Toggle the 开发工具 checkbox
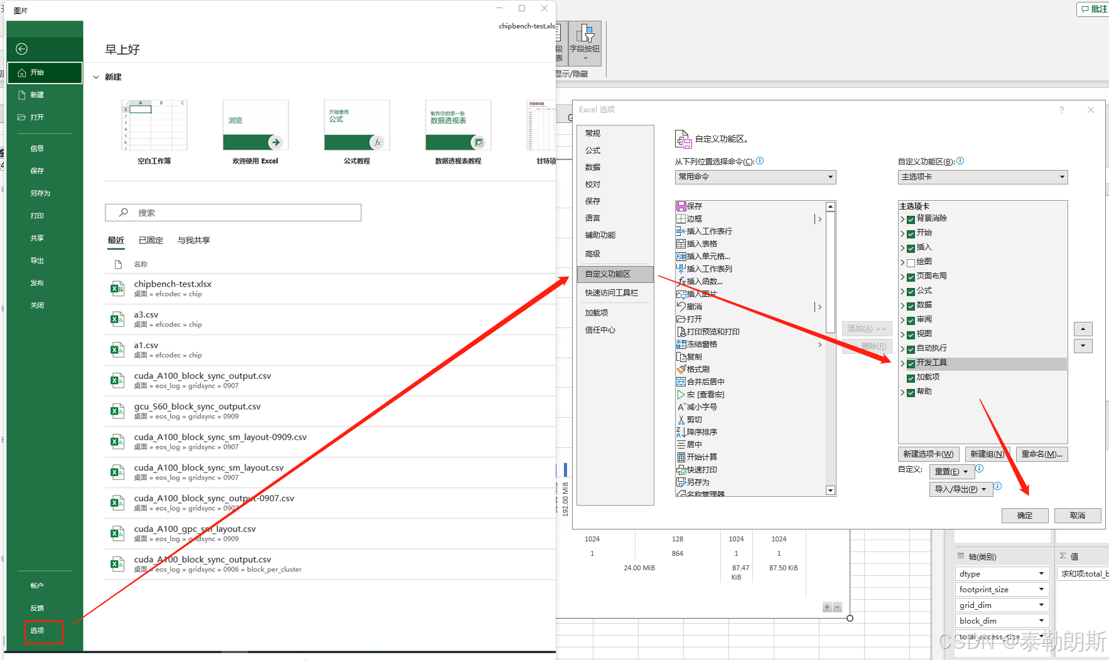 click(x=911, y=364)
